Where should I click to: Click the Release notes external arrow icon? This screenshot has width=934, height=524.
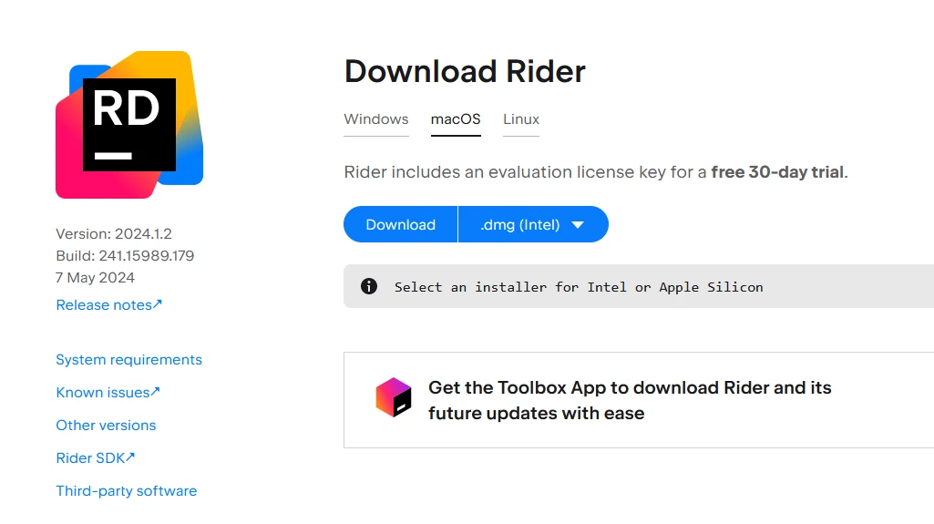pos(158,304)
